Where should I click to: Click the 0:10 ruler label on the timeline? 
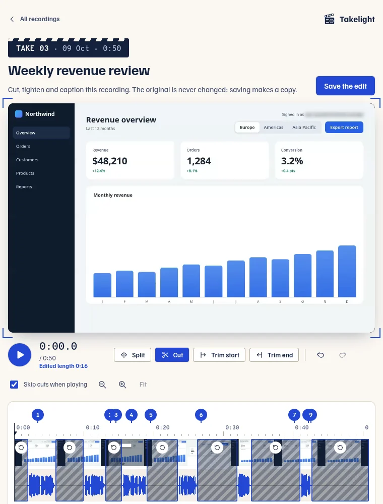(x=93, y=427)
